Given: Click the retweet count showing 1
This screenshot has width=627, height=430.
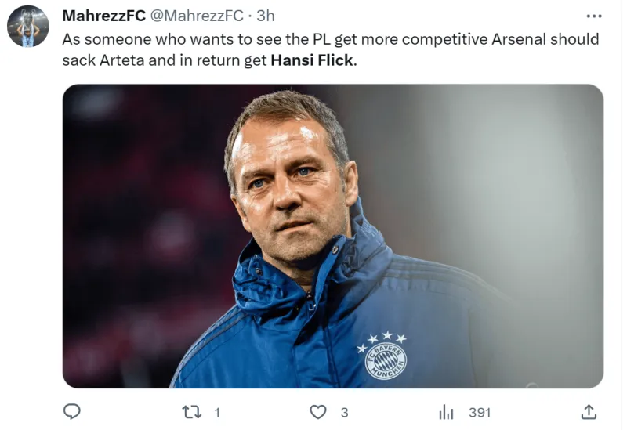Looking at the screenshot, I should click(217, 413).
